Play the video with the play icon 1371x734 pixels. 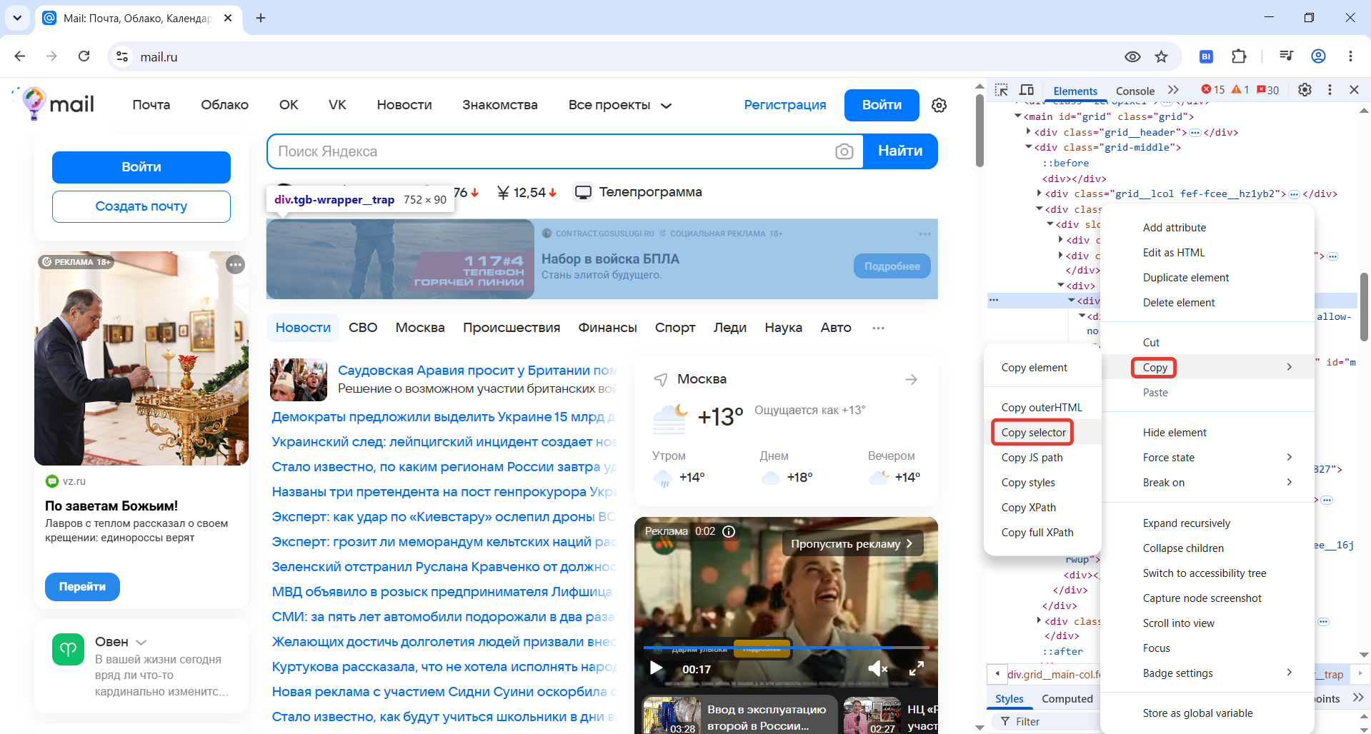[x=656, y=668]
